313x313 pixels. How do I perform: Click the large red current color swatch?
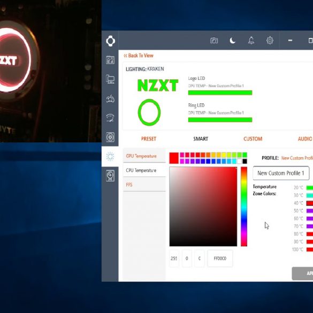(174, 158)
